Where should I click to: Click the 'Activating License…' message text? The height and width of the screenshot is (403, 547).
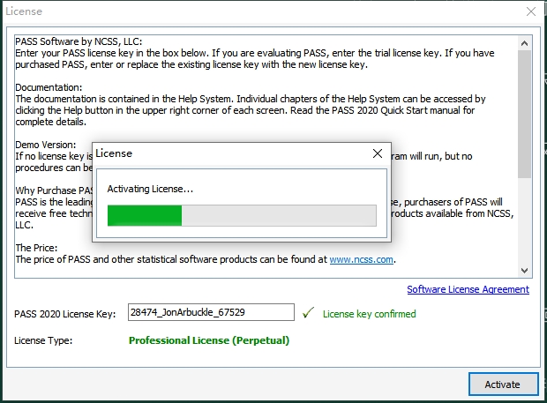[x=150, y=189]
